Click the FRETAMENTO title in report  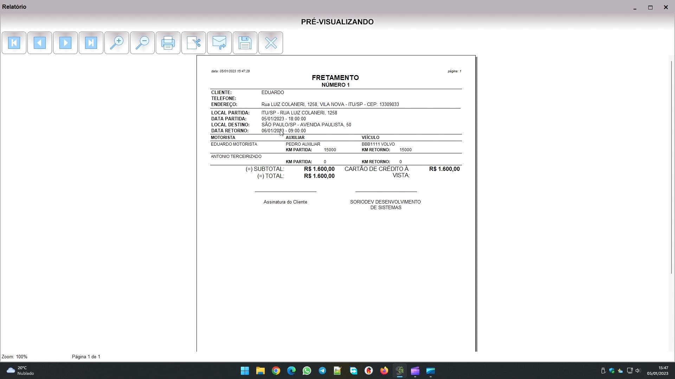tap(335, 78)
